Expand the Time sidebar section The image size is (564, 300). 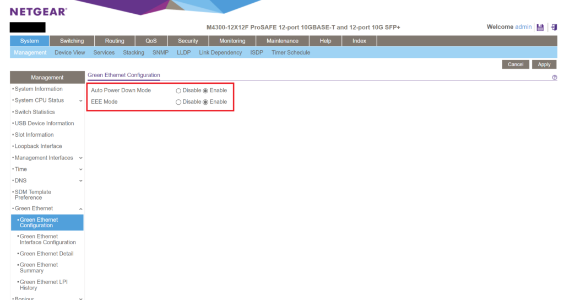point(81,169)
